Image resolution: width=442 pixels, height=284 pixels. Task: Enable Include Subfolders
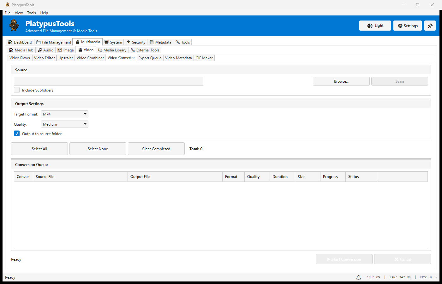click(x=16, y=90)
